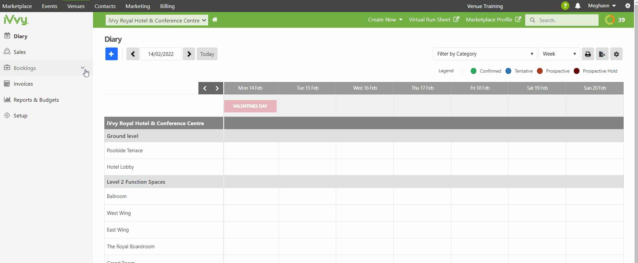Screen dimensions: 638x263
Task: Open the help question mark icon
Action: click(565, 6)
